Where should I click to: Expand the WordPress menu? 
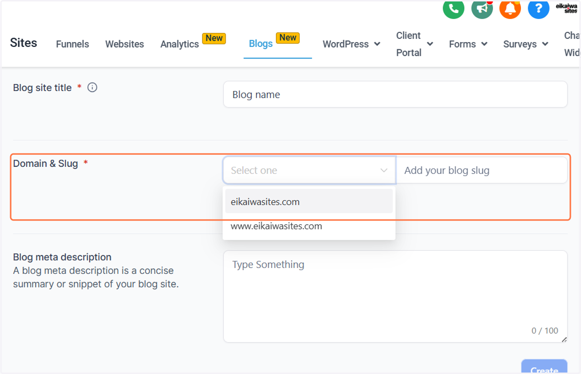click(352, 44)
